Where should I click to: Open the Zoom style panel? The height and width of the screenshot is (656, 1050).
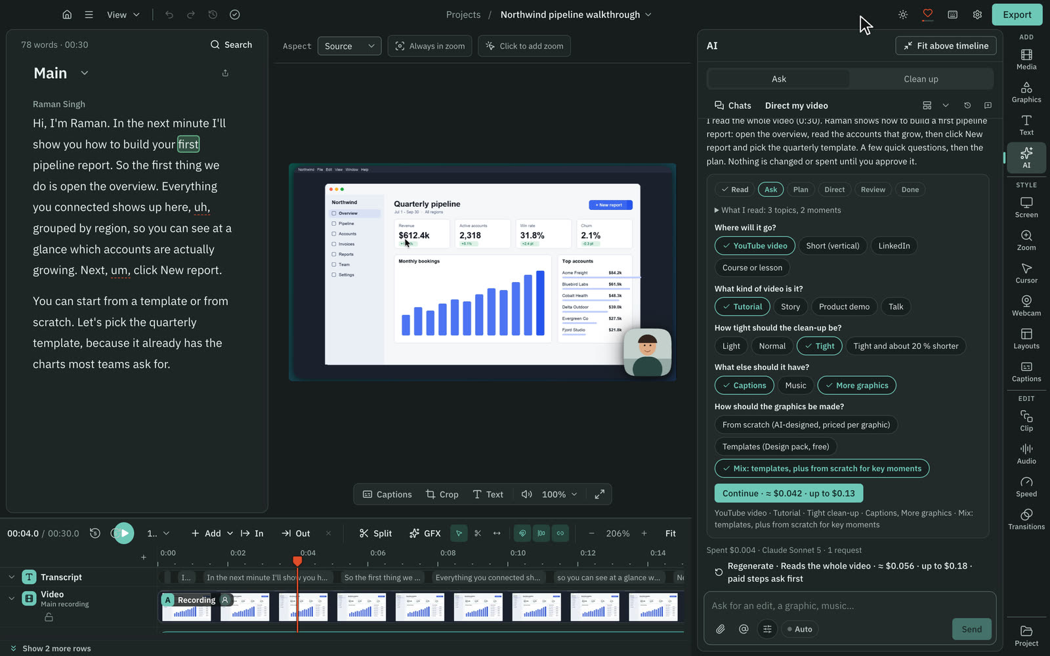[1026, 240]
